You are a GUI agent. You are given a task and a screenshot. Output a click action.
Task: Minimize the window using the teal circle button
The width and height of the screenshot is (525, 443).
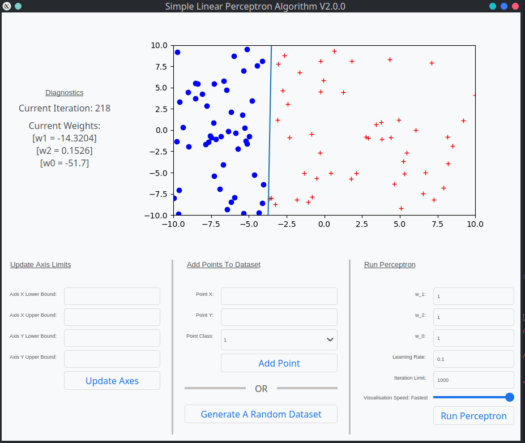click(x=493, y=6)
